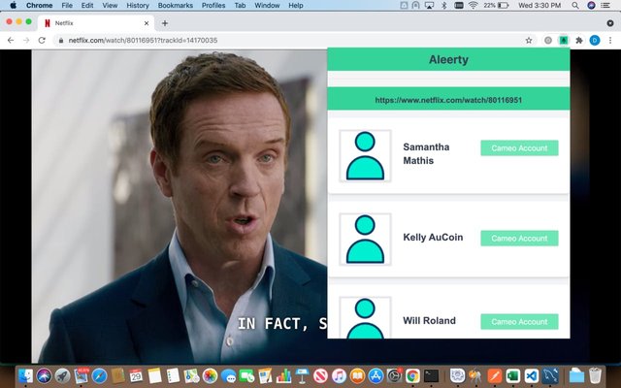Viewport: 621px width, 388px height.
Task: Open the Profiles menu
Action: tap(213, 5)
